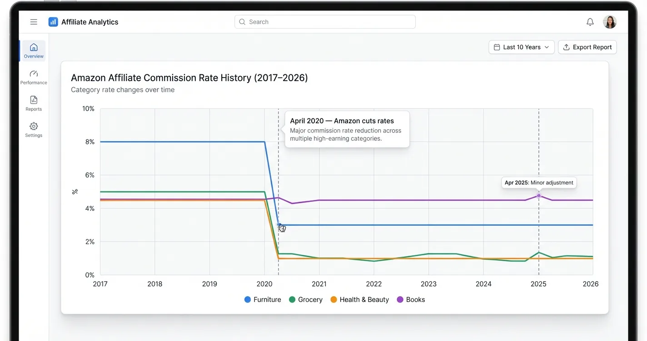Select the purple Books color dot

pos(400,299)
